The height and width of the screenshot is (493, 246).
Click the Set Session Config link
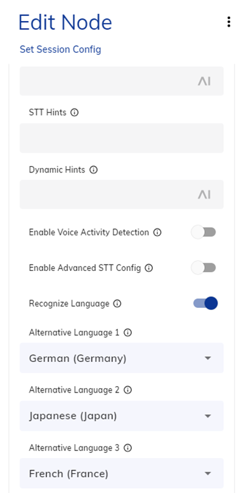click(x=60, y=50)
